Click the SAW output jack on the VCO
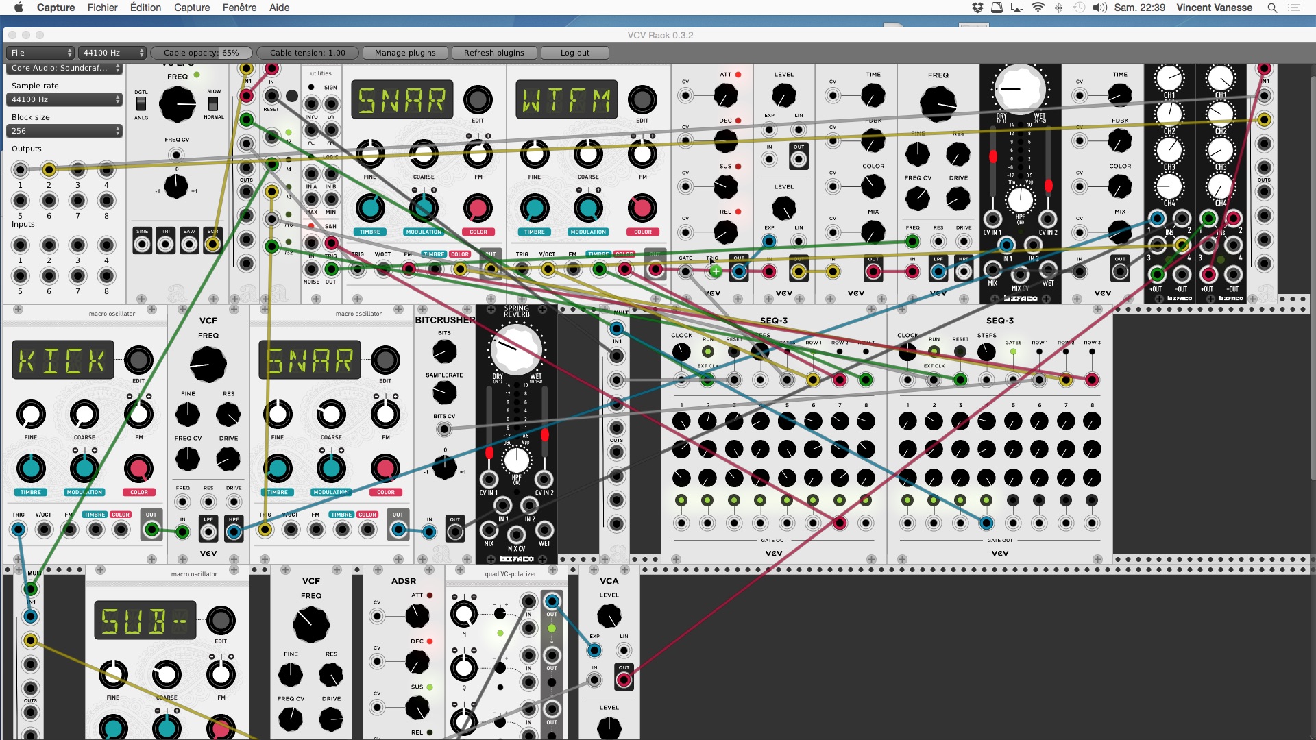This screenshot has width=1316, height=740. coord(189,245)
